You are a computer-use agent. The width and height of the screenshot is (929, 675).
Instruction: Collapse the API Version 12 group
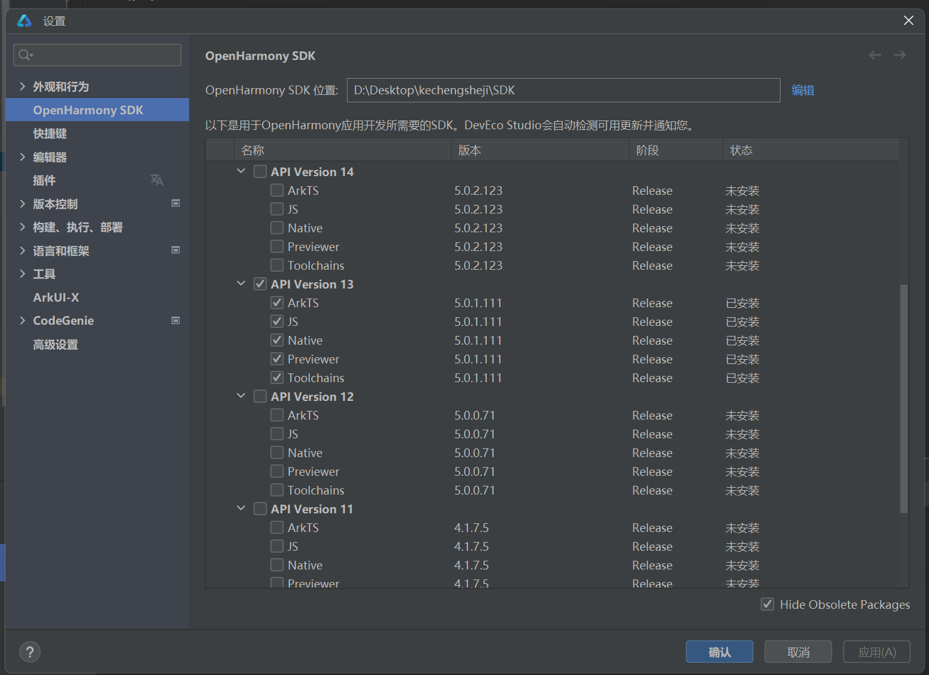[241, 396]
